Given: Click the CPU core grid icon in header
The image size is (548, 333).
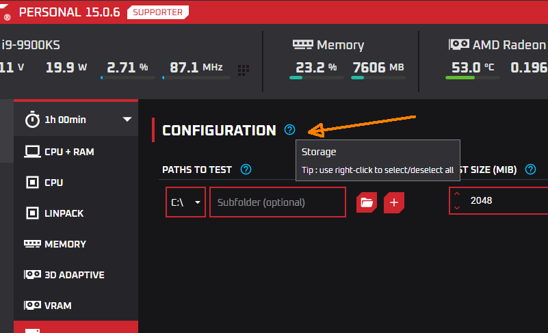Looking at the screenshot, I should pos(243,69).
